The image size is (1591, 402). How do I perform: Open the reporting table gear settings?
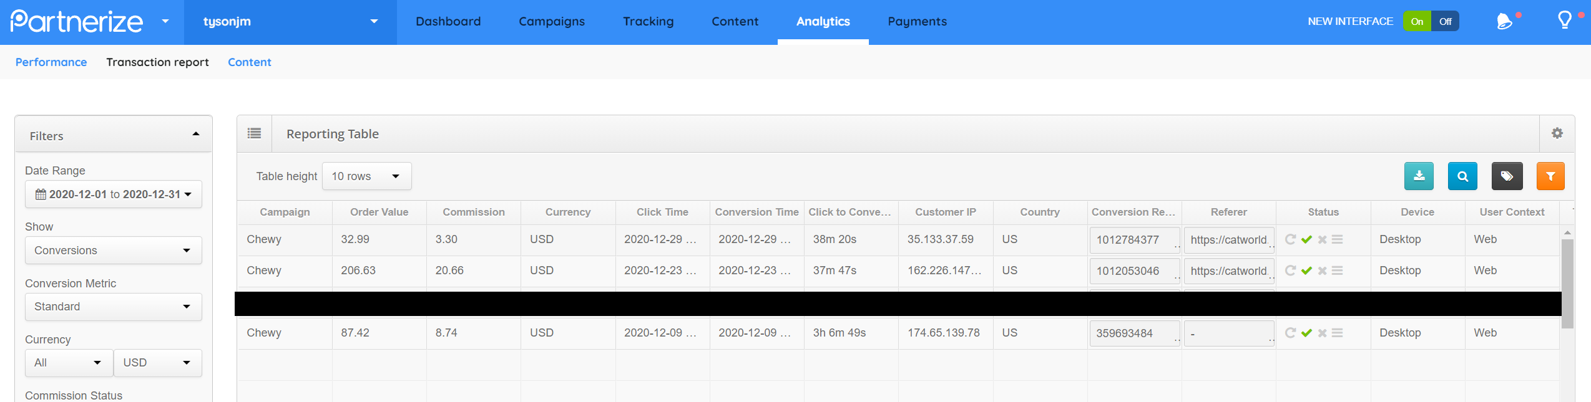(1557, 133)
